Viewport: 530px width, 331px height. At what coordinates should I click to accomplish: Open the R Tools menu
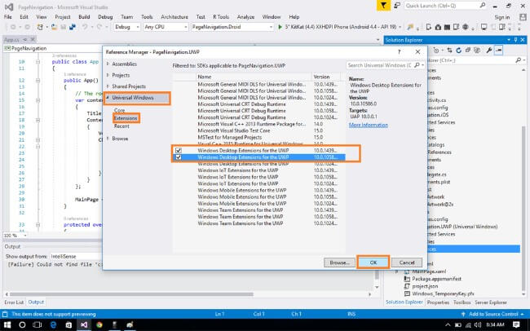point(221,17)
